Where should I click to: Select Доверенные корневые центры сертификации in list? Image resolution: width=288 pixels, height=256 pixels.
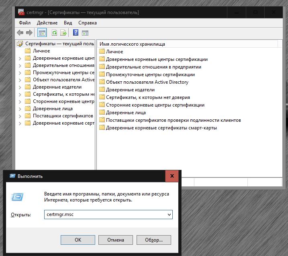(x=157, y=59)
